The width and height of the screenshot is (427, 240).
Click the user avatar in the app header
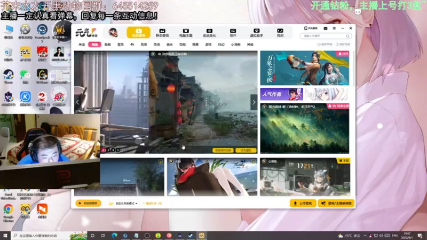113,33
